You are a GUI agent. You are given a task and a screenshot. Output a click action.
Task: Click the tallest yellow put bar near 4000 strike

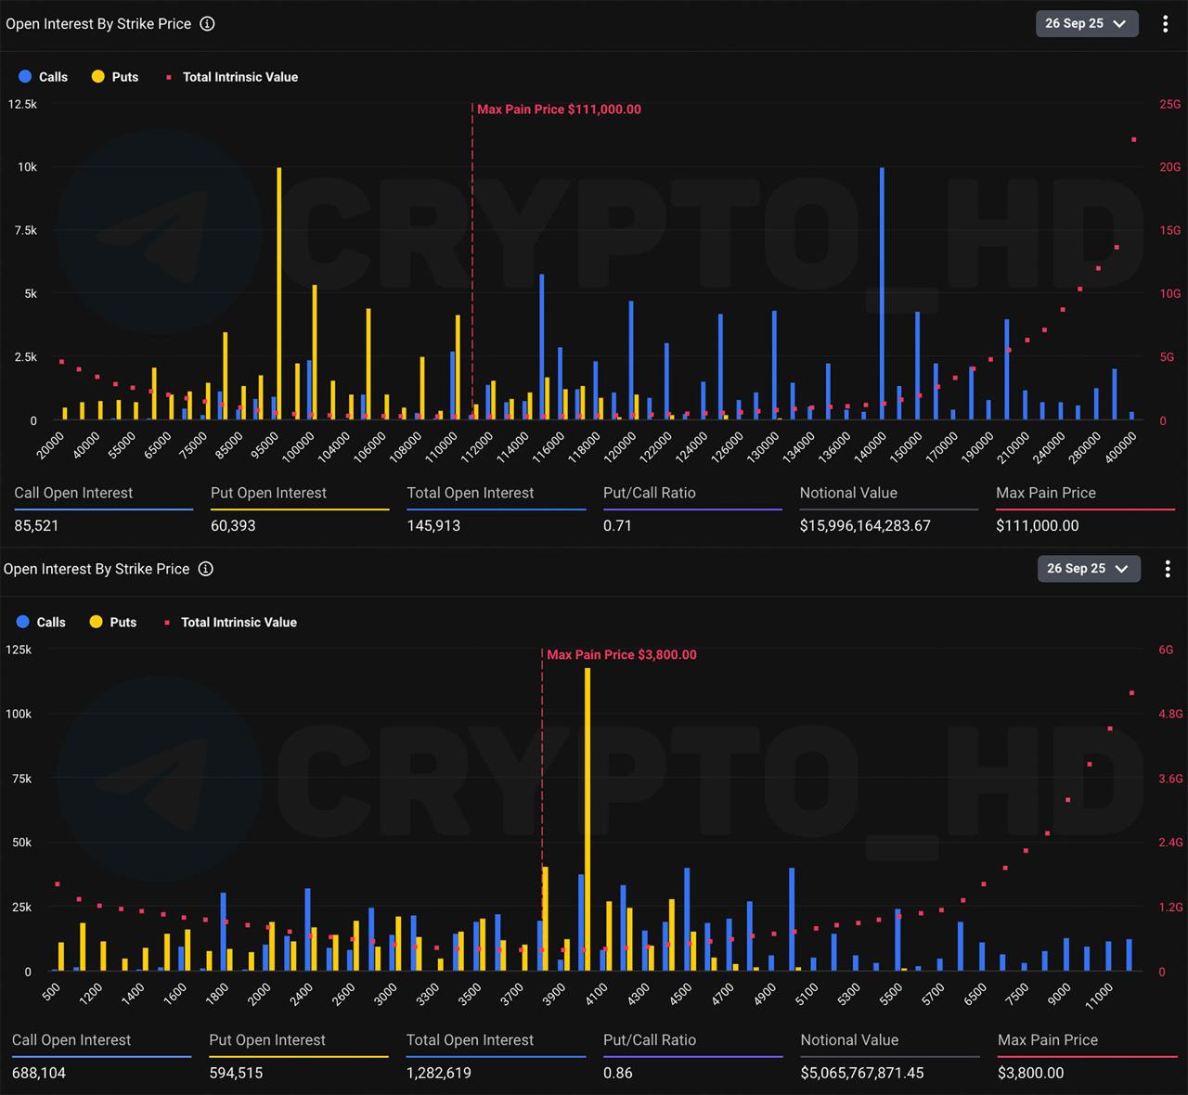coord(588,817)
